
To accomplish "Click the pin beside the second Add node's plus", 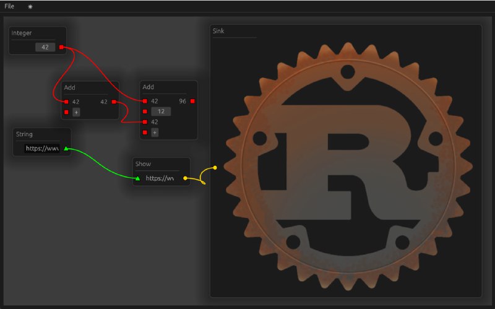I will pyautogui.click(x=145, y=133).
